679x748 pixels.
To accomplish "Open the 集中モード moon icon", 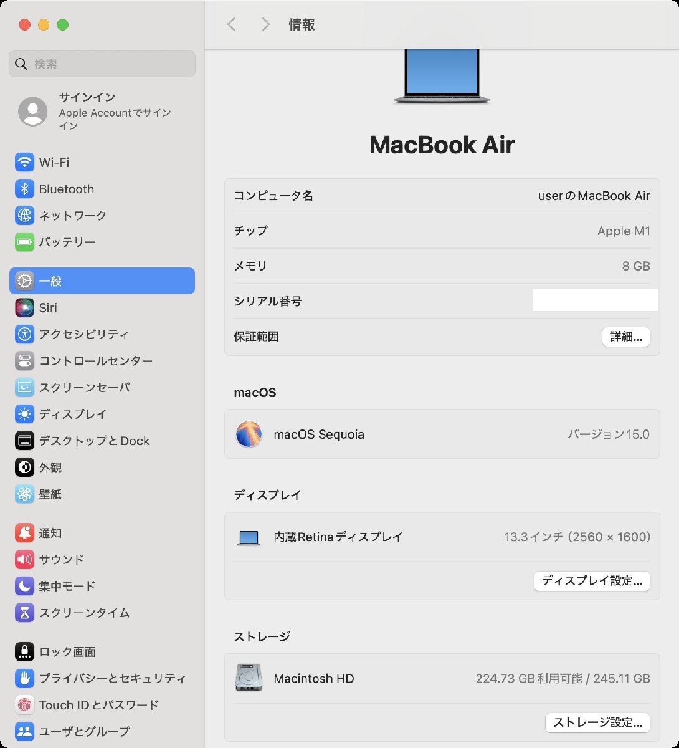I will (x=24, y=586).
